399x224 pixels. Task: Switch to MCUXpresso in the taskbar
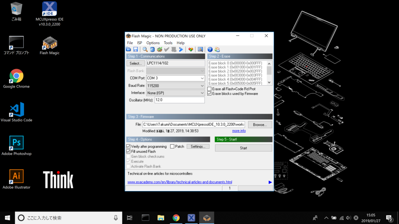pos(191,218)
